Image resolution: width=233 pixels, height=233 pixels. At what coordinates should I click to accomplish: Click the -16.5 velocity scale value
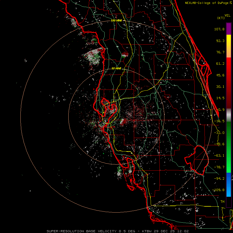coord(219,121)
